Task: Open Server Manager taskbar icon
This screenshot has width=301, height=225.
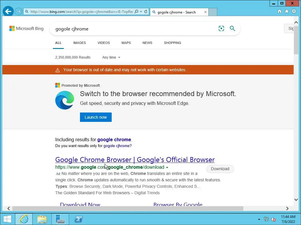Action: [60, 219]
